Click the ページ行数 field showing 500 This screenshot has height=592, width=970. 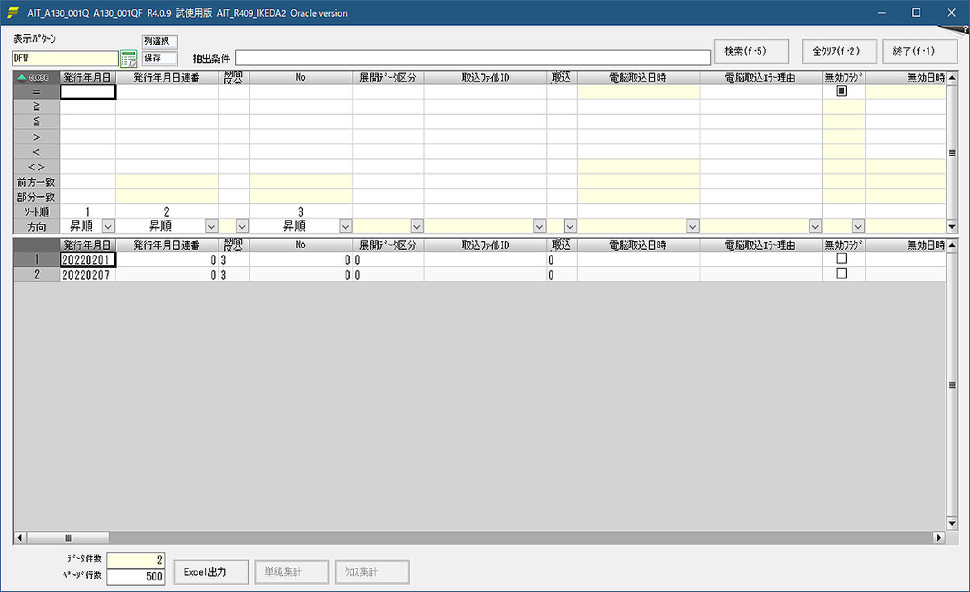(x=136, y=576)
